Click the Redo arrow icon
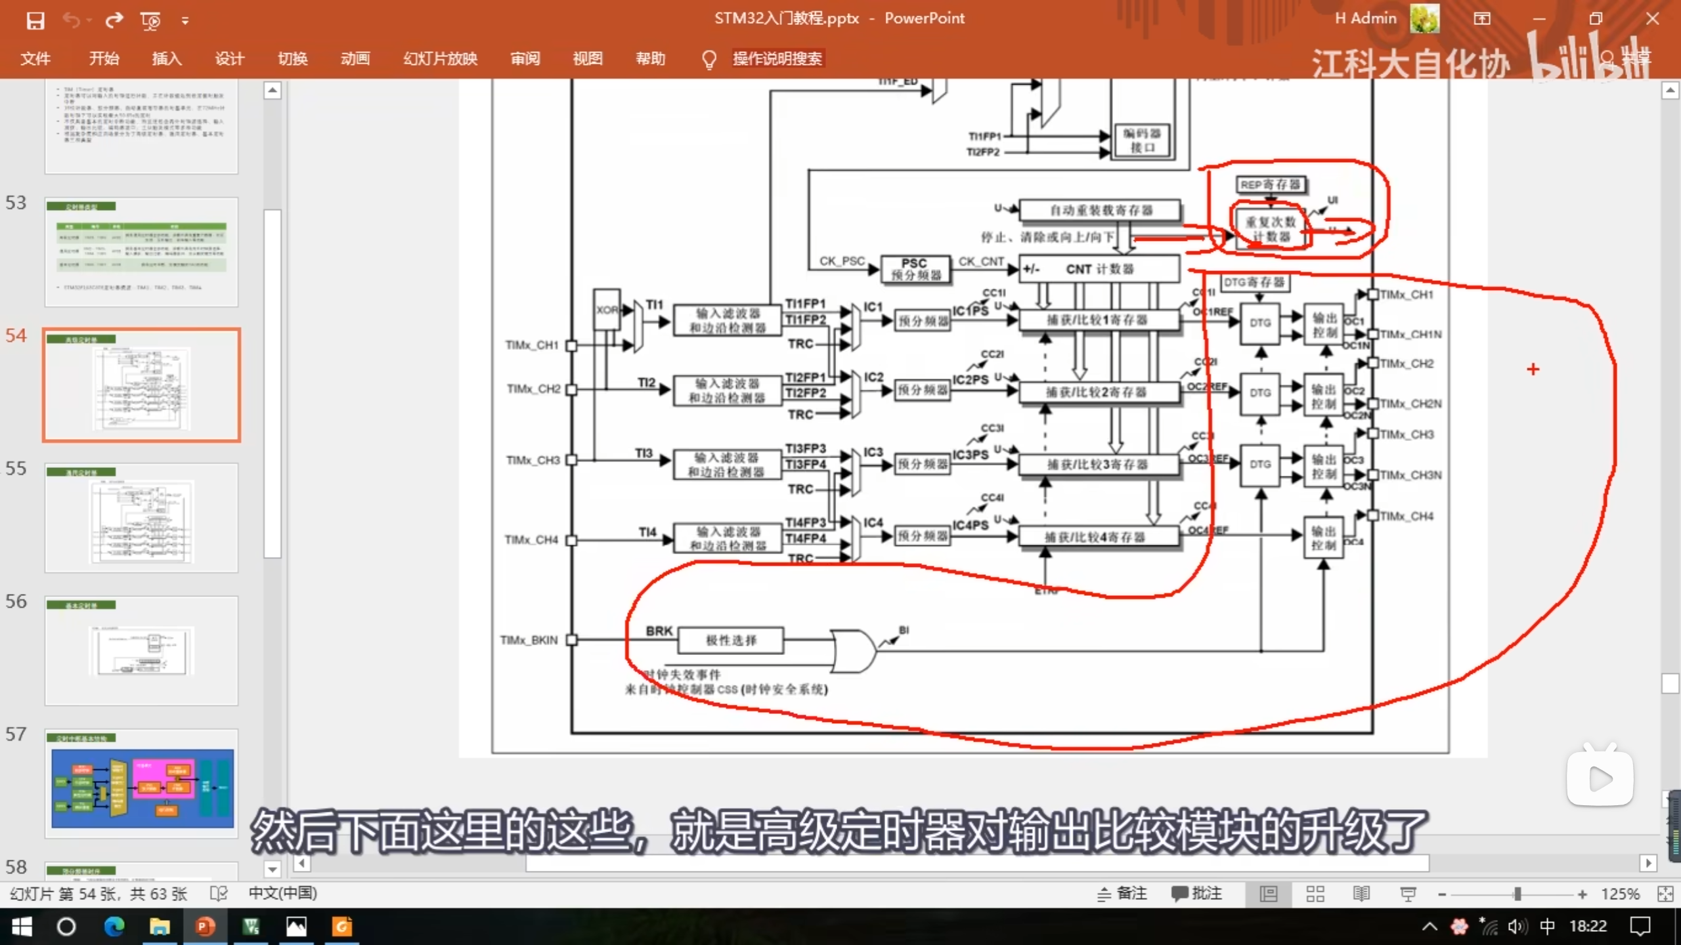The image size is (1681, 945). (114, 21)
